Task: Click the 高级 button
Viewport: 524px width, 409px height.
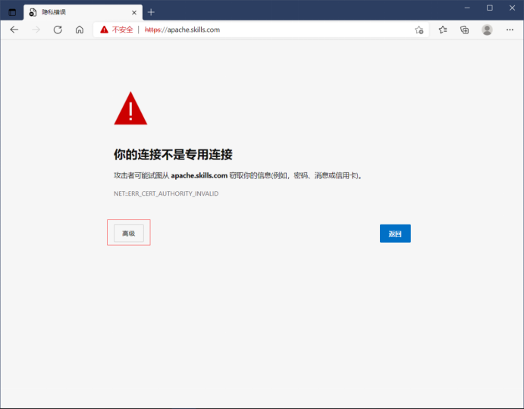Action: 129,233
